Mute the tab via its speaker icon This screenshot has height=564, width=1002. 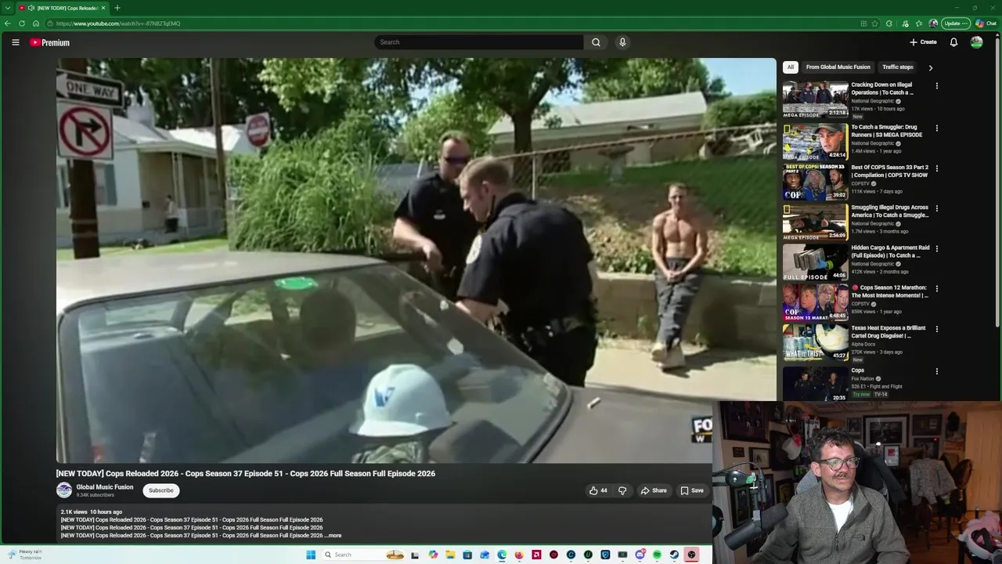31,8
